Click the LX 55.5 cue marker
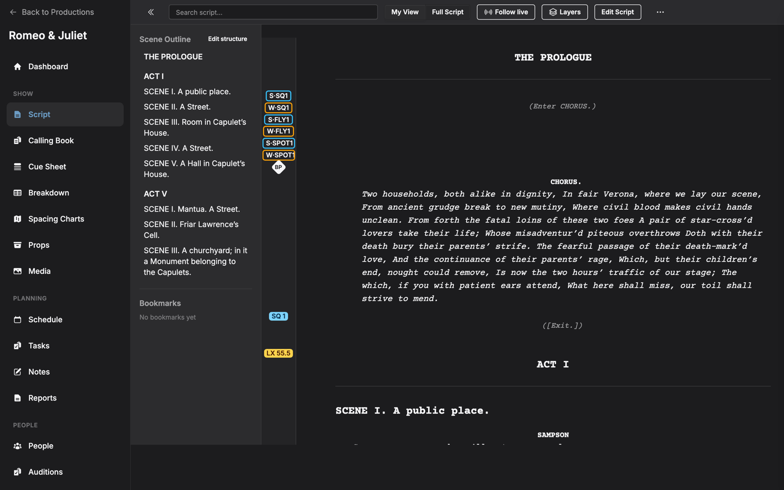The width and height of the screenshot is (784, 490). [278, 353]
